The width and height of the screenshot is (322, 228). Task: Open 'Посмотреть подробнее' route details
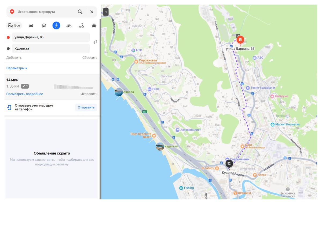(25, 94)
